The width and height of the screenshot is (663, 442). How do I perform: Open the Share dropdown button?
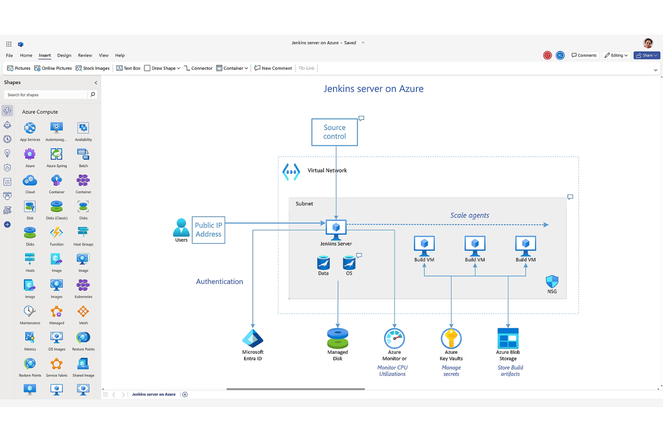click(647, 55)
